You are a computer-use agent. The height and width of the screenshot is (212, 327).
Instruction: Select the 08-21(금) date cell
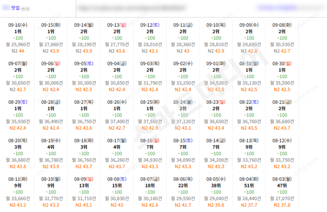tap(282, 115)
